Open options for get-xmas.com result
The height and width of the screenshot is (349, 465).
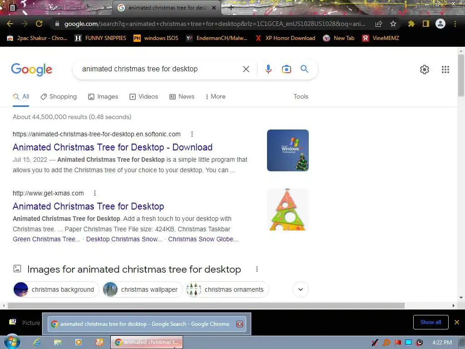(94, 193)
